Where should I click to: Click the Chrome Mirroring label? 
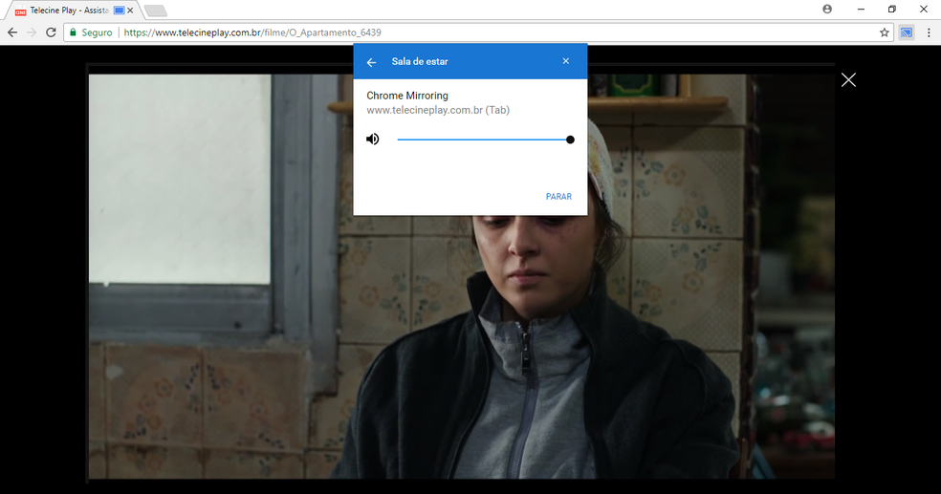pos(406,96)
